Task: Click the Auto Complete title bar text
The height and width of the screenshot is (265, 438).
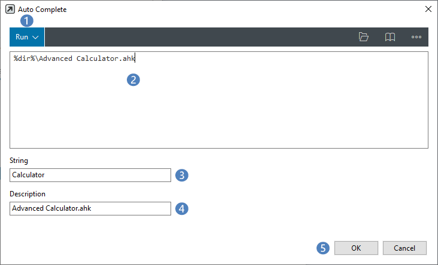Action: tap(43, 10)
